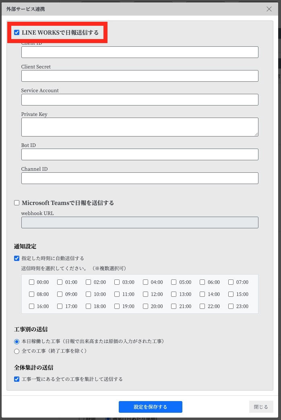Viewport: 281px width, 420px height.
Task: Focus the Client Secret input field
Action: [140, 76]
